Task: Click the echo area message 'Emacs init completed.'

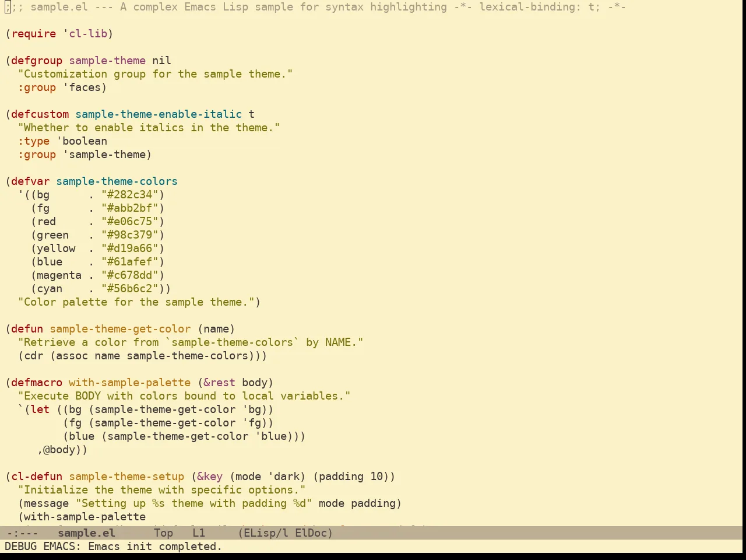Action: coord(155,547)
